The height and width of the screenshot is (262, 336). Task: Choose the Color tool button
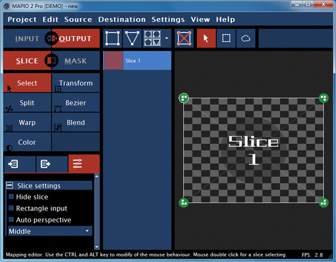[27, 142]
